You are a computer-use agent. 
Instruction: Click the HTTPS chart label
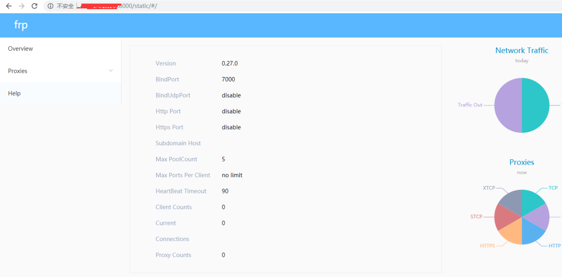[x=487, y=246]
